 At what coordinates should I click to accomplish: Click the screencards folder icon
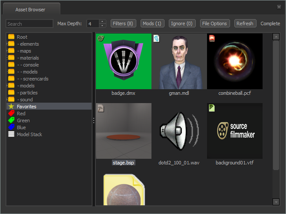[11, 79]
